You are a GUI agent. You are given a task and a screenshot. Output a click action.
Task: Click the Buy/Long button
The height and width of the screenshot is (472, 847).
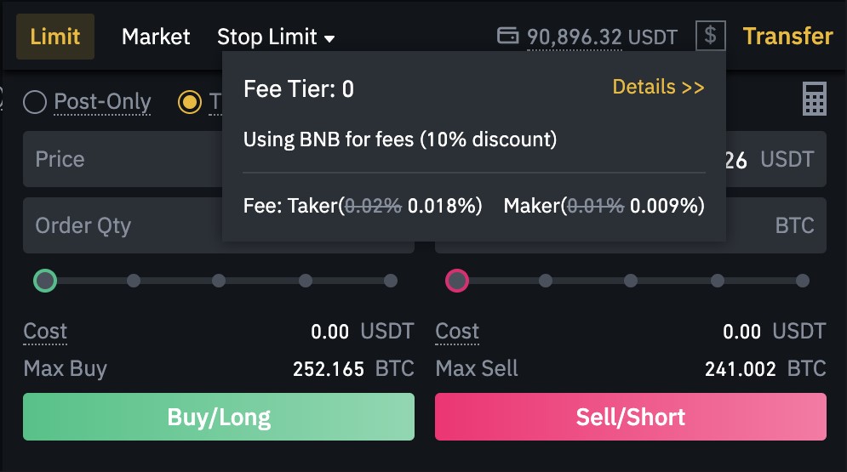(219, 417)
